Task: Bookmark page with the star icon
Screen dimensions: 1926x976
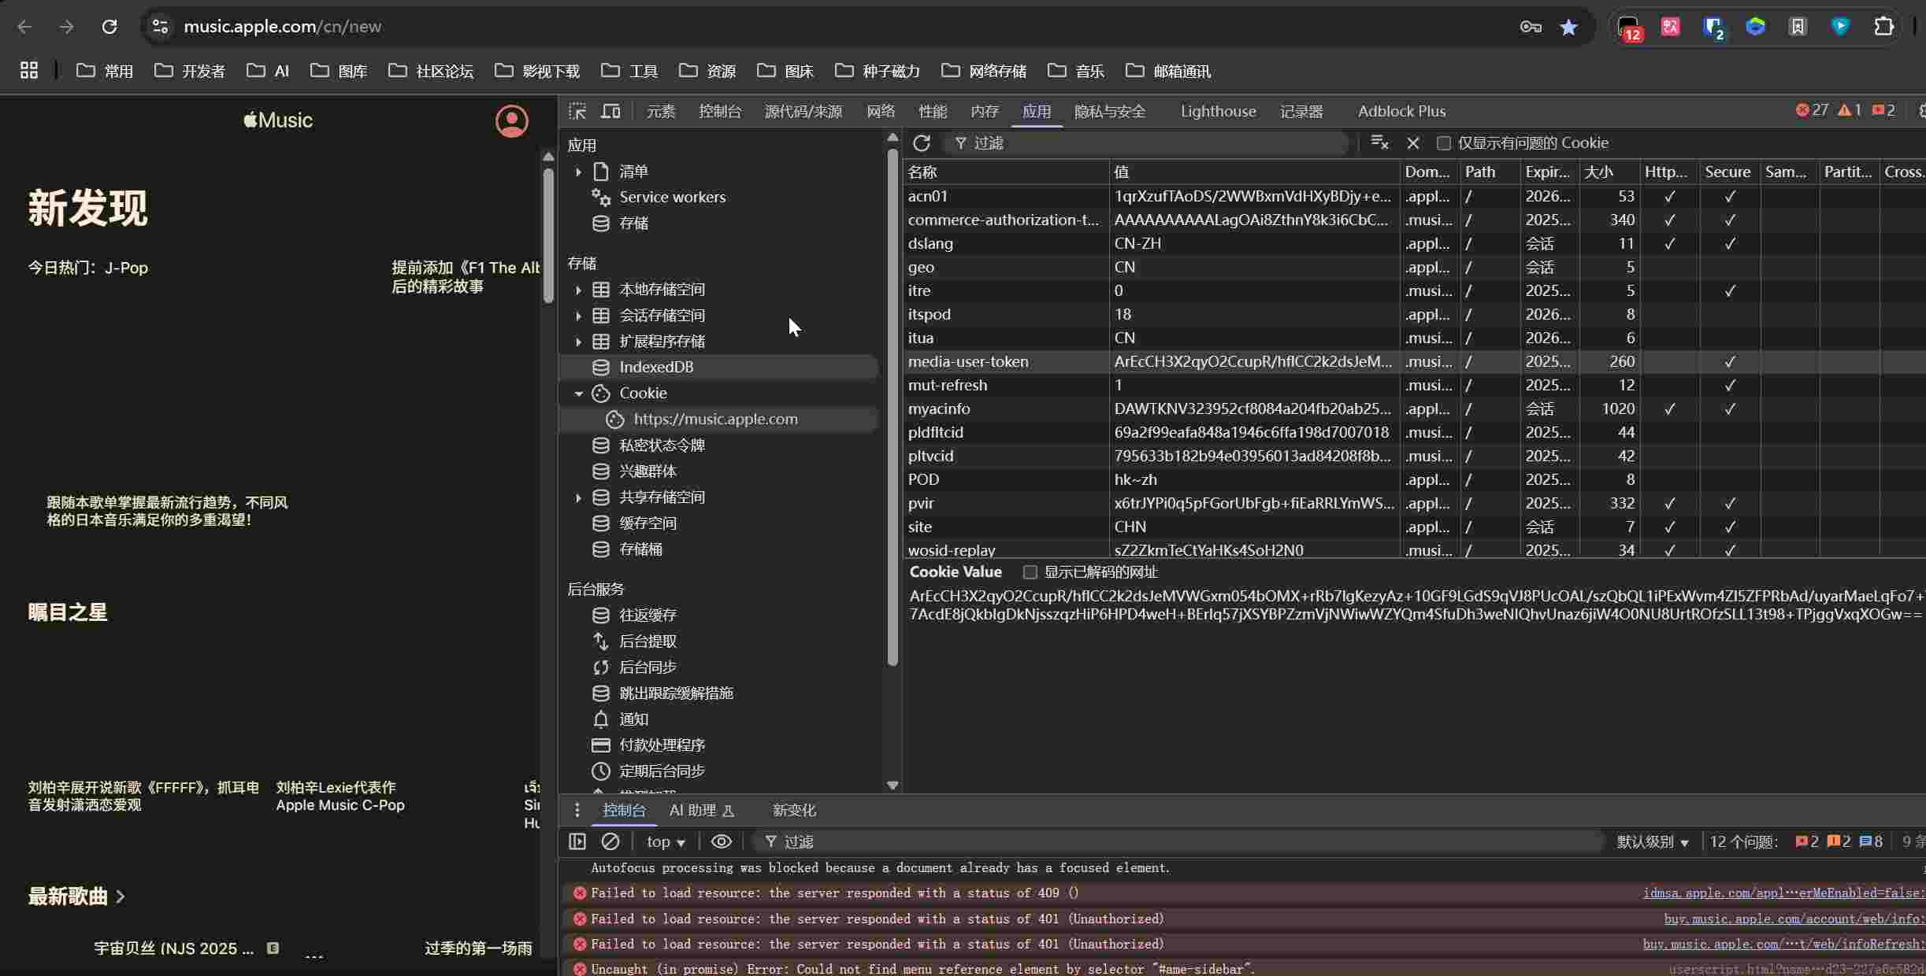Action: 1568,27
